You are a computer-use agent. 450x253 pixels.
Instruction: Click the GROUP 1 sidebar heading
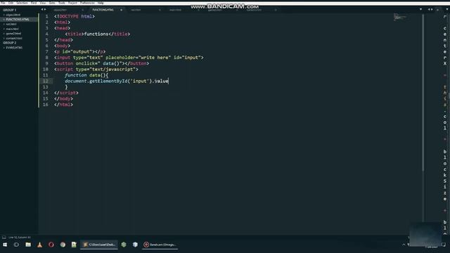(9, 10)
